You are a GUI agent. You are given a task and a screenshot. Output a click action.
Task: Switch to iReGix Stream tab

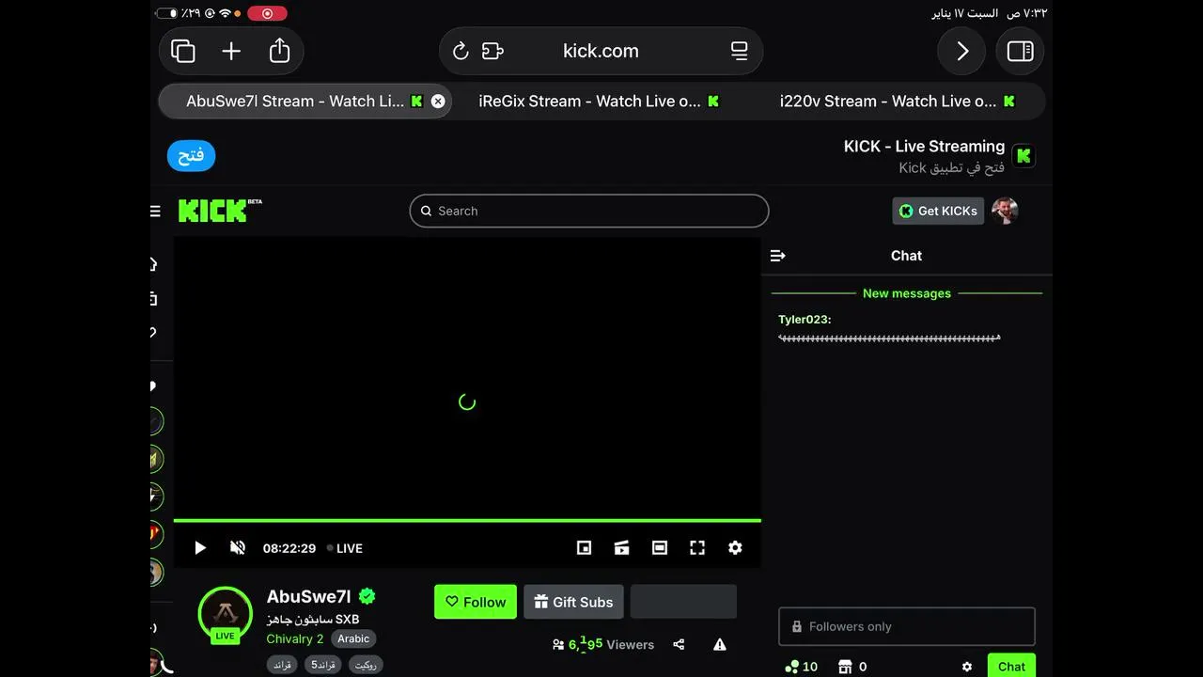(600, 102)
